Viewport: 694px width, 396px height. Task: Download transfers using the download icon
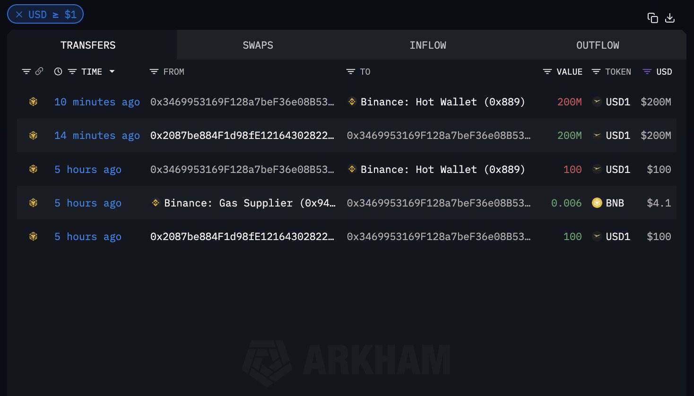(x=670, y=18)
